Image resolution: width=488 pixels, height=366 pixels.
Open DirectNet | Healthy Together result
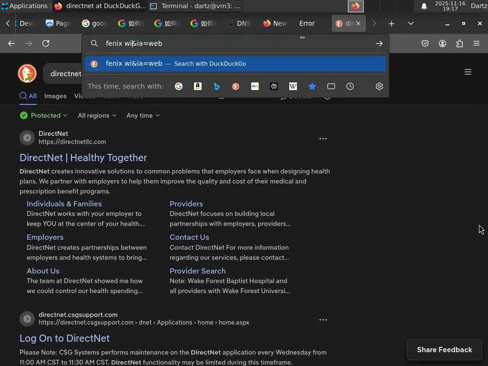pyautogui.click(x=83, y=158)
